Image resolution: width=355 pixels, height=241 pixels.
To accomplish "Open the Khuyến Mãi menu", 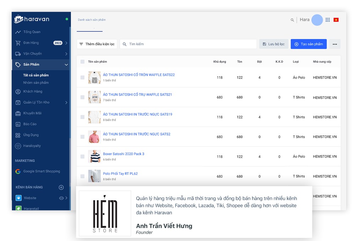I will click(x=32, y=113).
